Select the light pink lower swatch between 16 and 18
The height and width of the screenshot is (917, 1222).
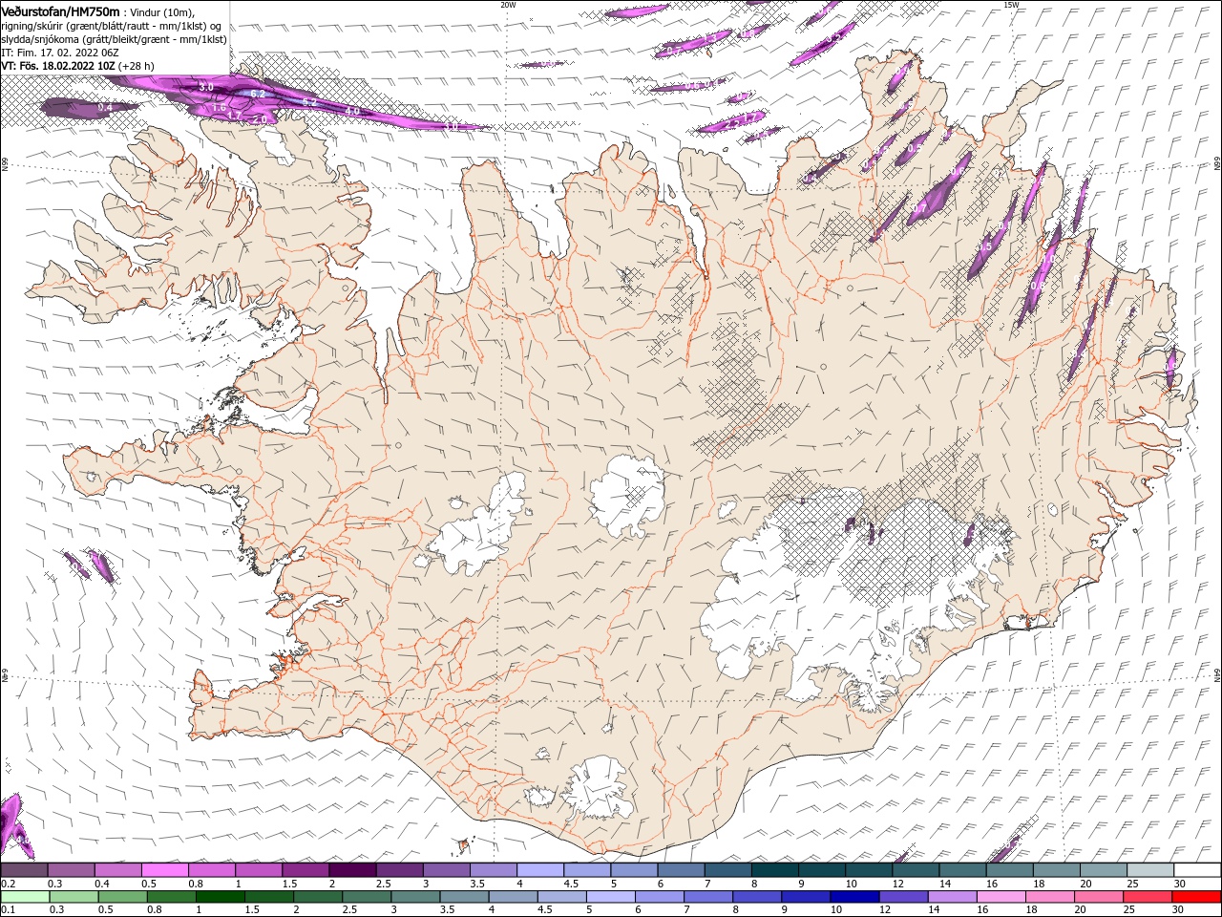(1001, 897)
